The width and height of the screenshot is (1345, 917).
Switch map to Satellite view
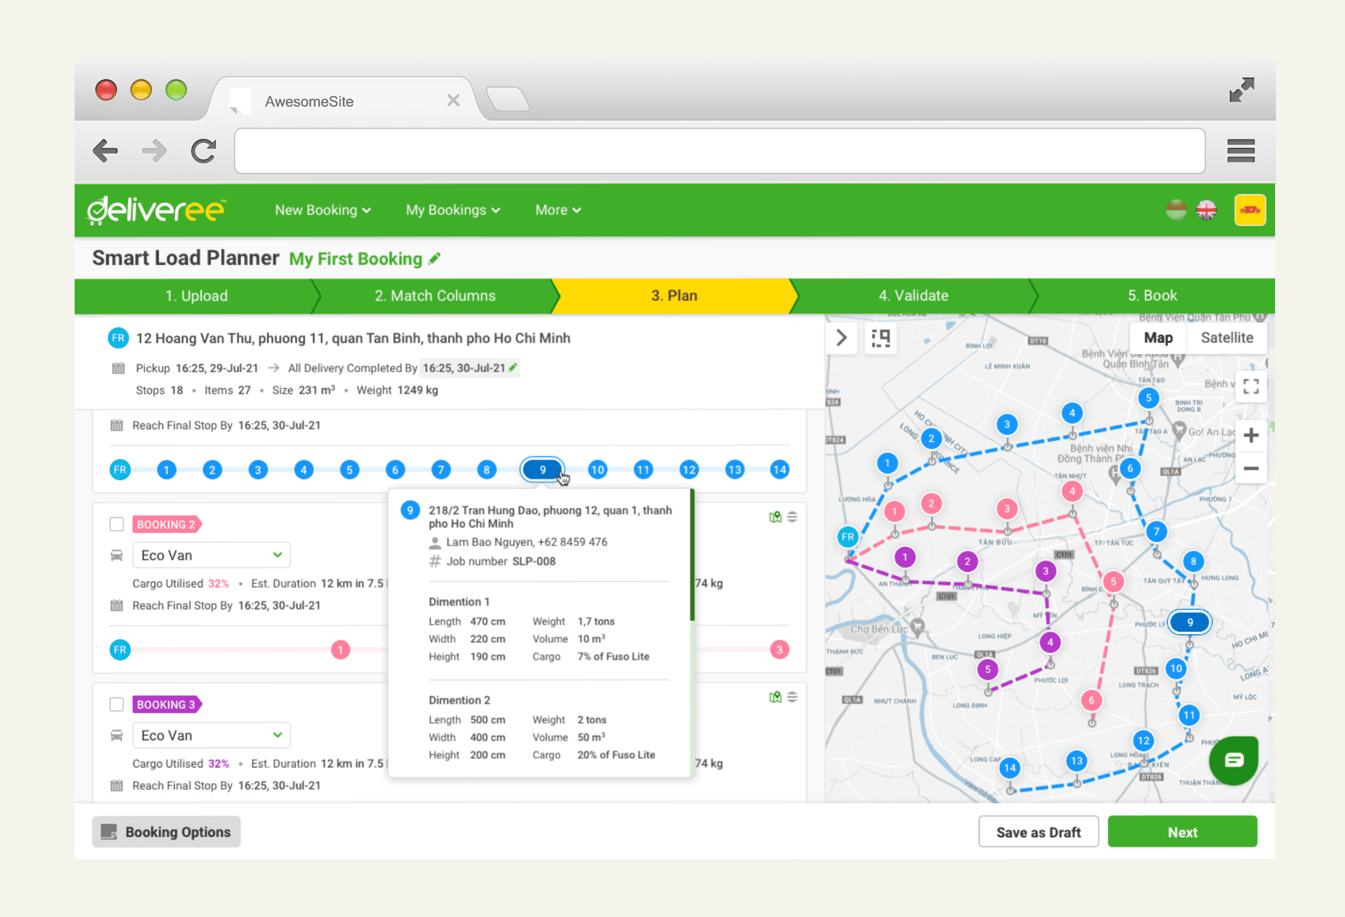tap(1226, 338)
